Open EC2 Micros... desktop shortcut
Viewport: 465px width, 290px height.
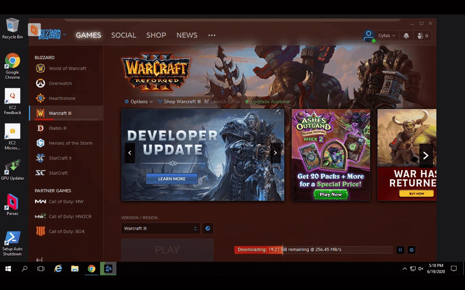coord(13,137)
